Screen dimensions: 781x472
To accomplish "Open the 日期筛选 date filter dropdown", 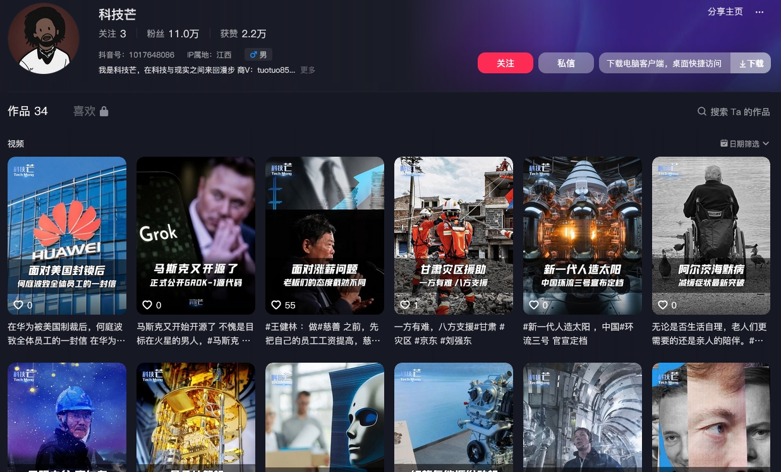I will click(x=745, y=143).
